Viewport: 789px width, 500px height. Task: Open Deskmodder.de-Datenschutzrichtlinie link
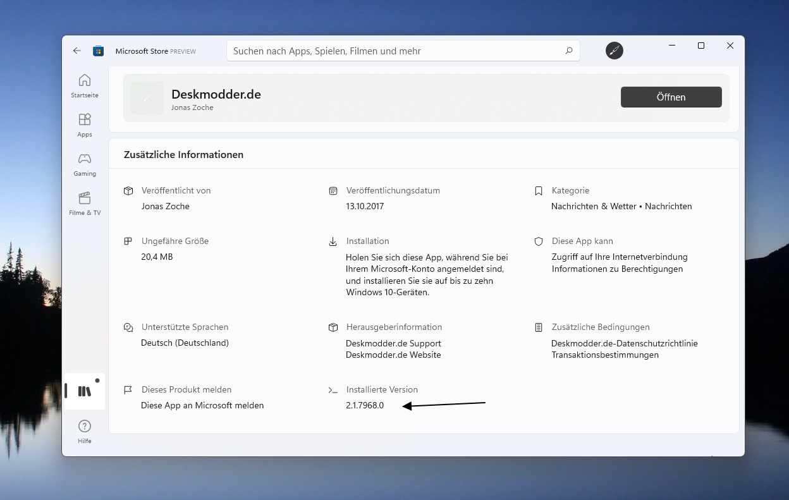[x=624, y=343]
